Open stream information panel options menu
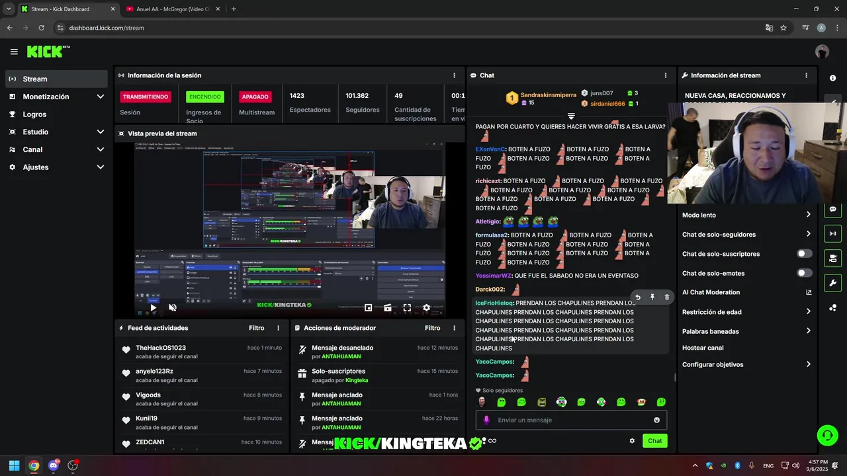 [806, 75]
